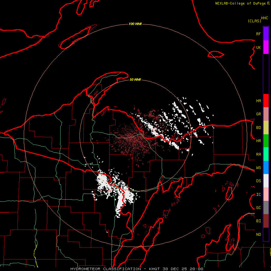The width and height of the screenshot is (271, 271).
Task: Click the WS legend label
Action: (x=258, y=168)
